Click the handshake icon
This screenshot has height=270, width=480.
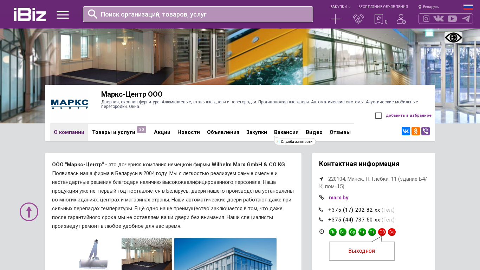(x=358, y=19)
